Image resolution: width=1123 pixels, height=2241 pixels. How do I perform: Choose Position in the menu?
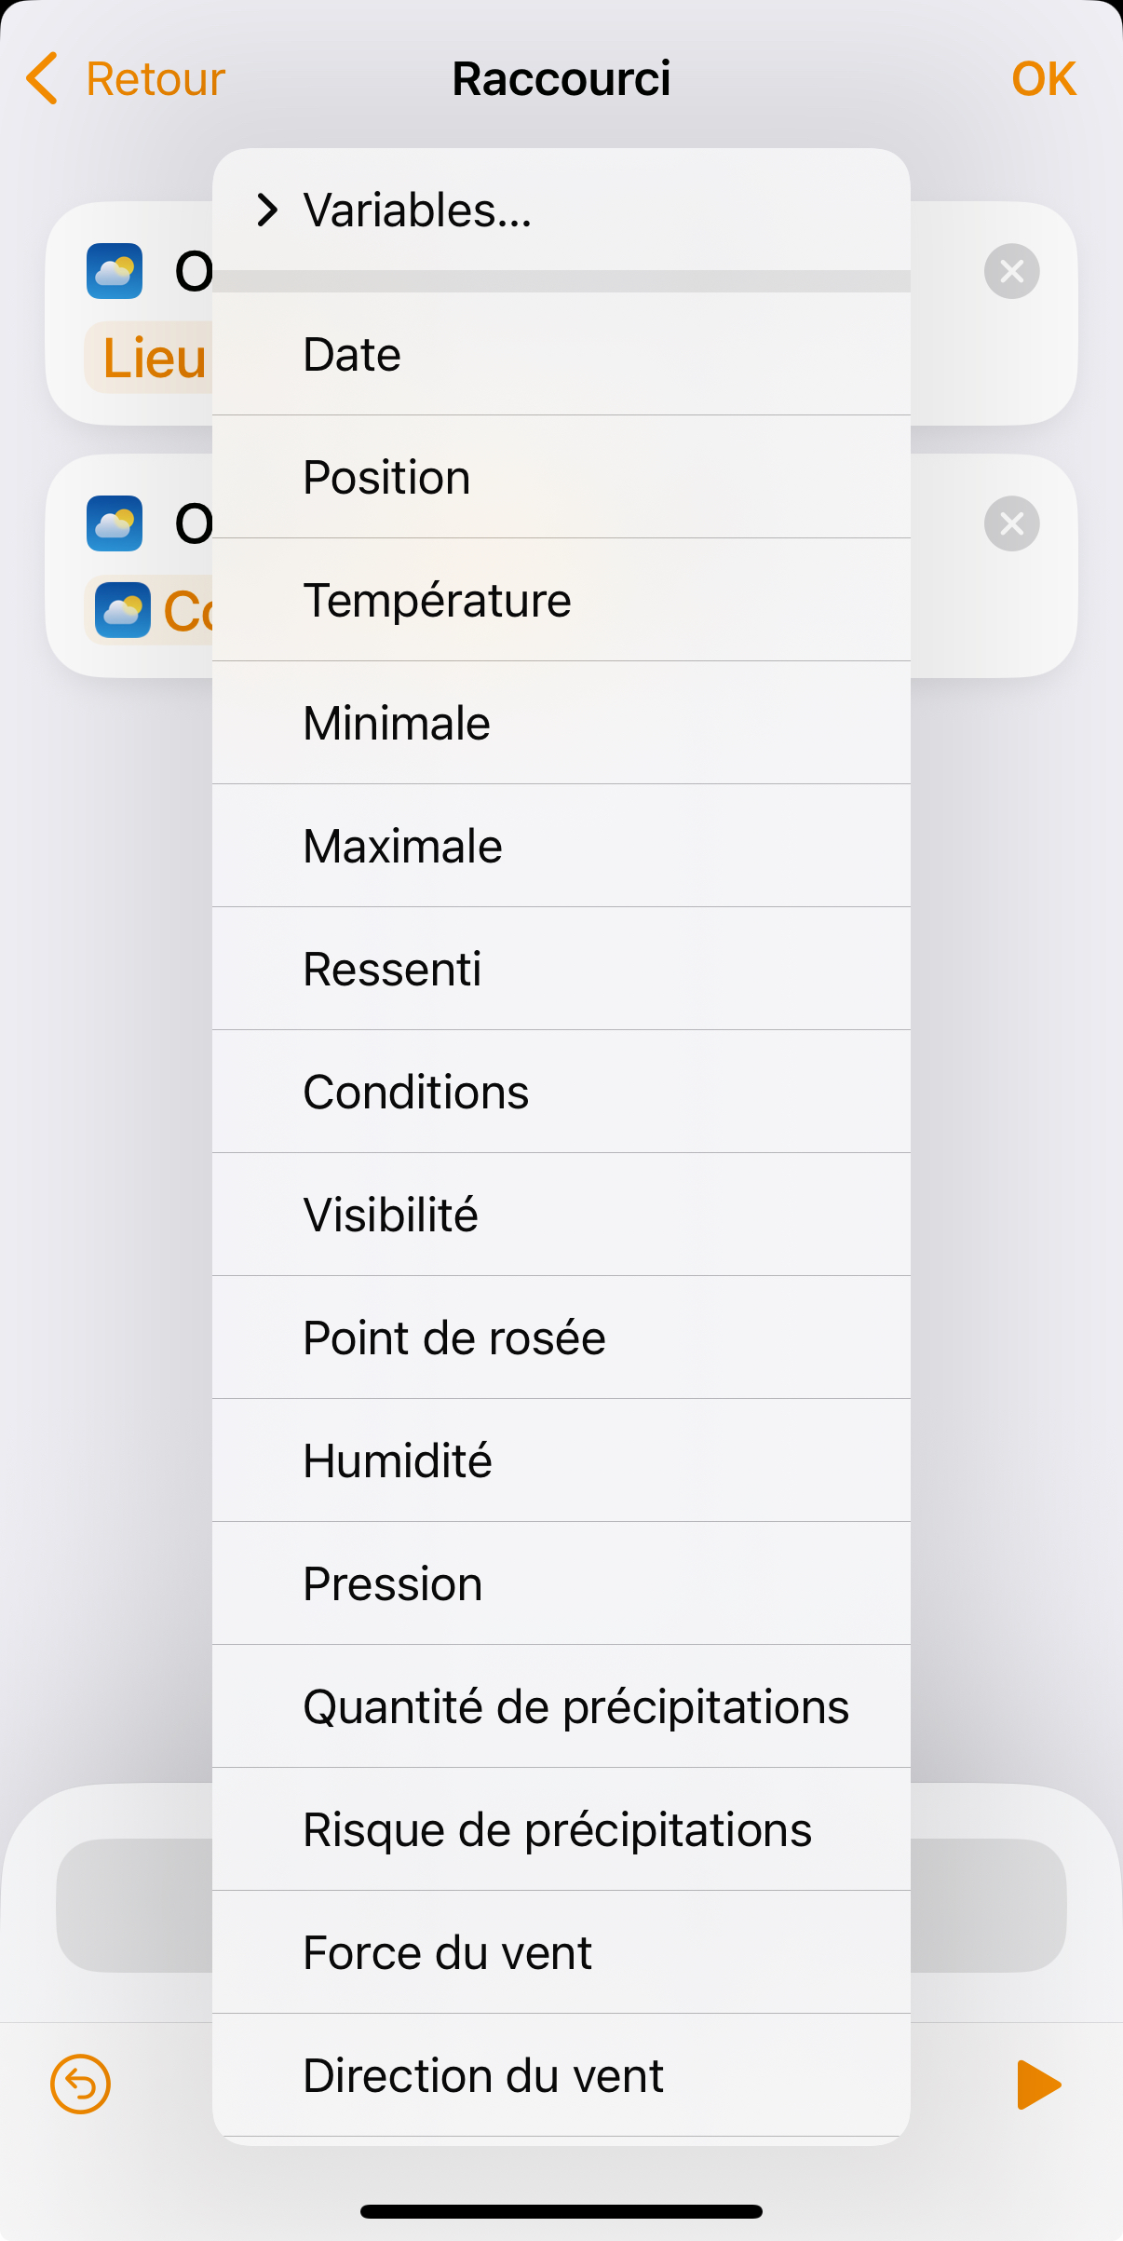(561, 477)
